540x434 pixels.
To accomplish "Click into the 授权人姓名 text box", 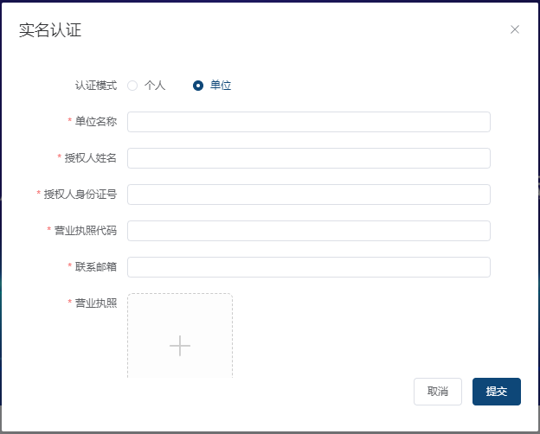I will pyautogui.click(x=308, y=158).
